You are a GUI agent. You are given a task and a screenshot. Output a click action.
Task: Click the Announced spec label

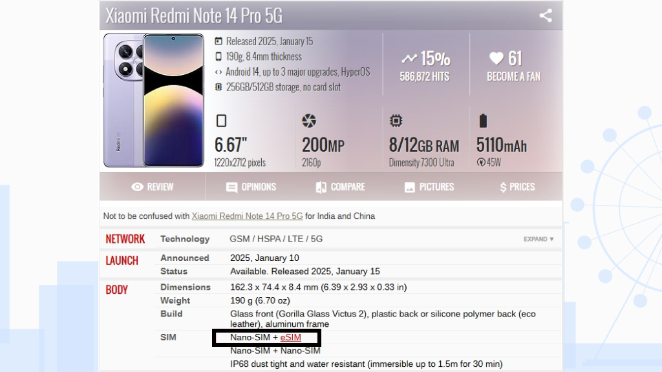[184, 258]
